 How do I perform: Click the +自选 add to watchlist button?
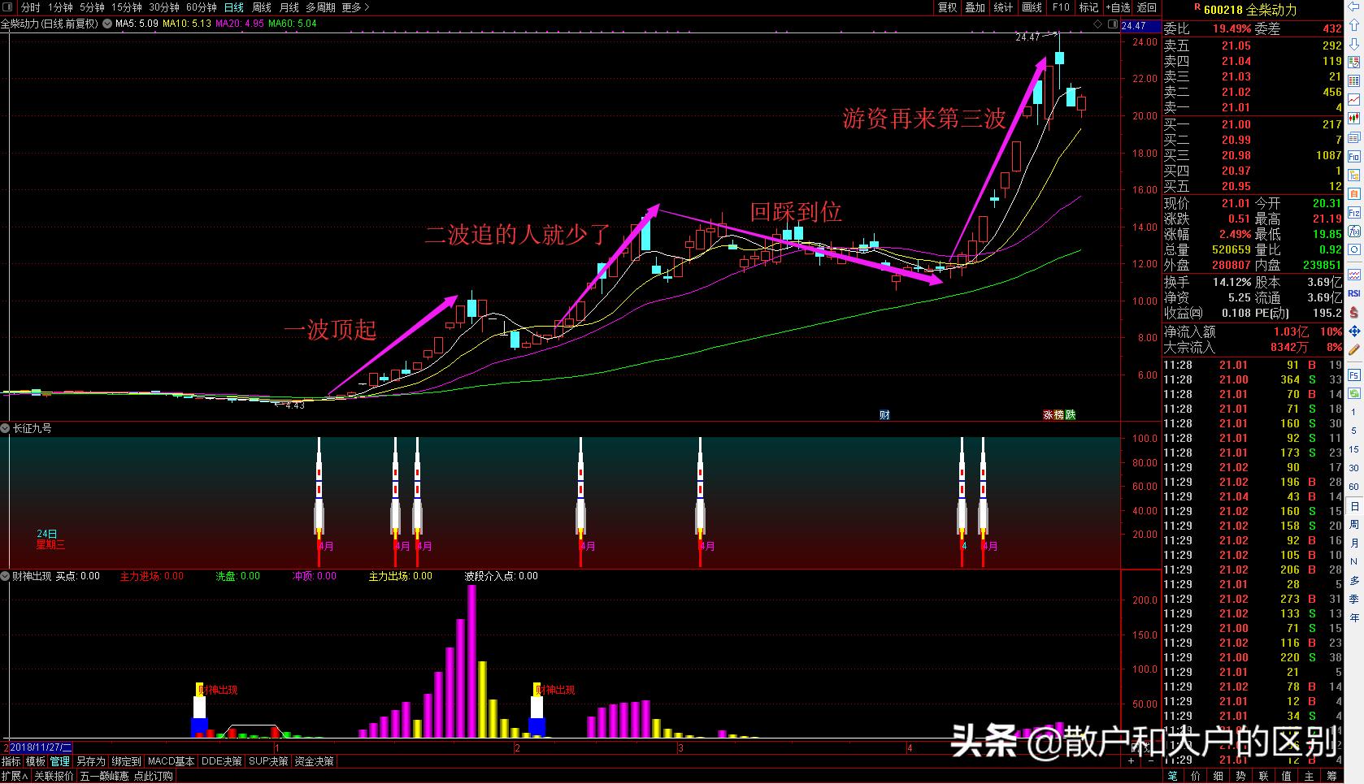click(x=1118, y=7)
